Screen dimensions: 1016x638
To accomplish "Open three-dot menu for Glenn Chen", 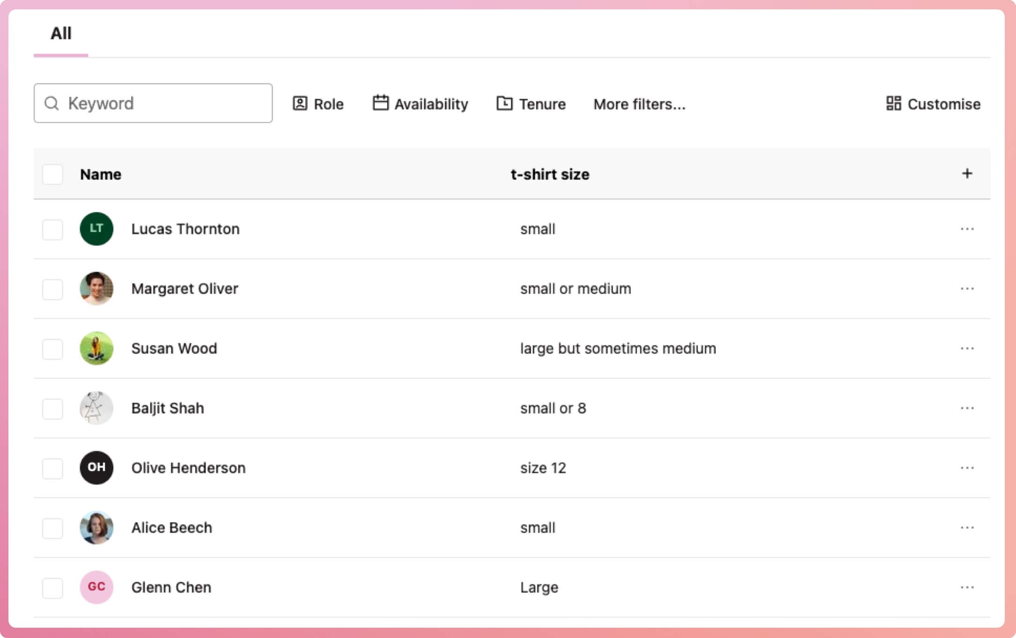I will [967, 587].
